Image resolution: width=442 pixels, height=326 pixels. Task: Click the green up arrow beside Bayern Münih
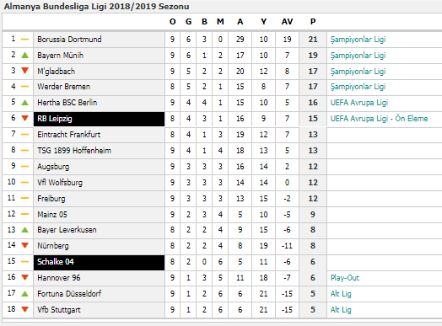(24, 56)
